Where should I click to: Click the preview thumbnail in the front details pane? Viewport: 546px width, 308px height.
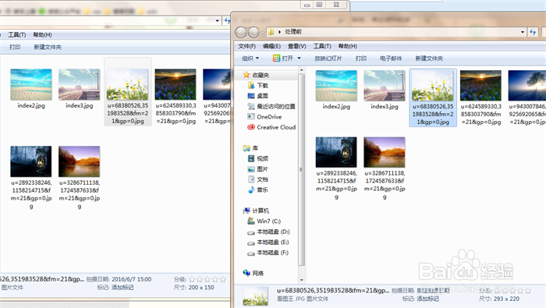(x=255, y=296)
